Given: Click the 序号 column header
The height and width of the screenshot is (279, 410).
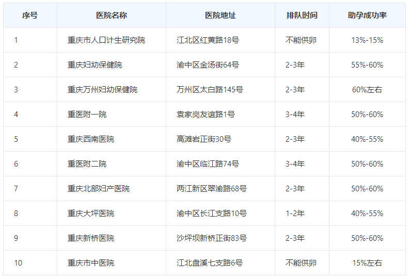Looking at the screenshot, I should click(x=30, y=15).
